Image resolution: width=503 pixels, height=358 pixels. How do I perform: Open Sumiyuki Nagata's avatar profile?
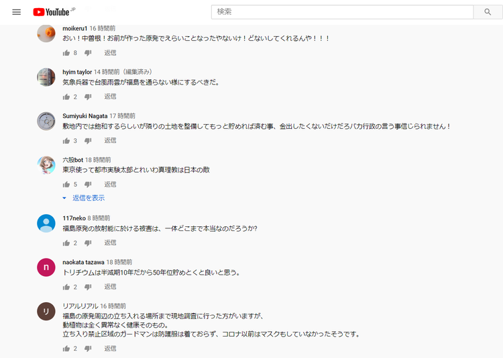click(46, 121)
